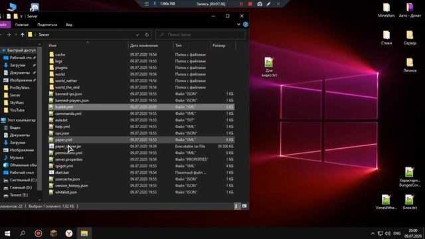Image resolution: width=425 pixels, height=239 pixels.
Task: Select banned-players.json file
Action: tap(141, 100)
